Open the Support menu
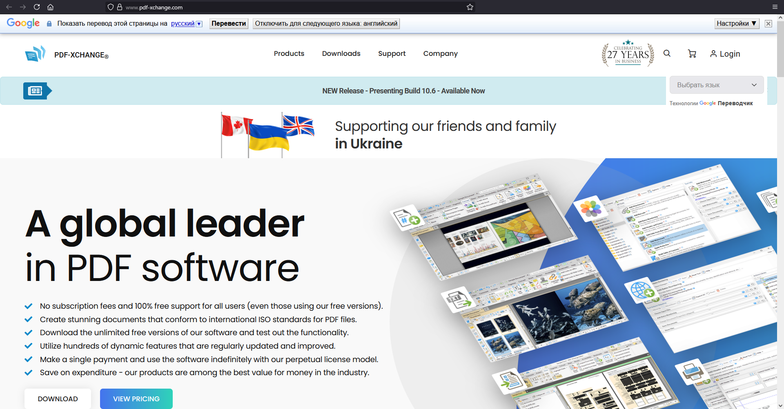784x409 pixels. click(392, 53)
